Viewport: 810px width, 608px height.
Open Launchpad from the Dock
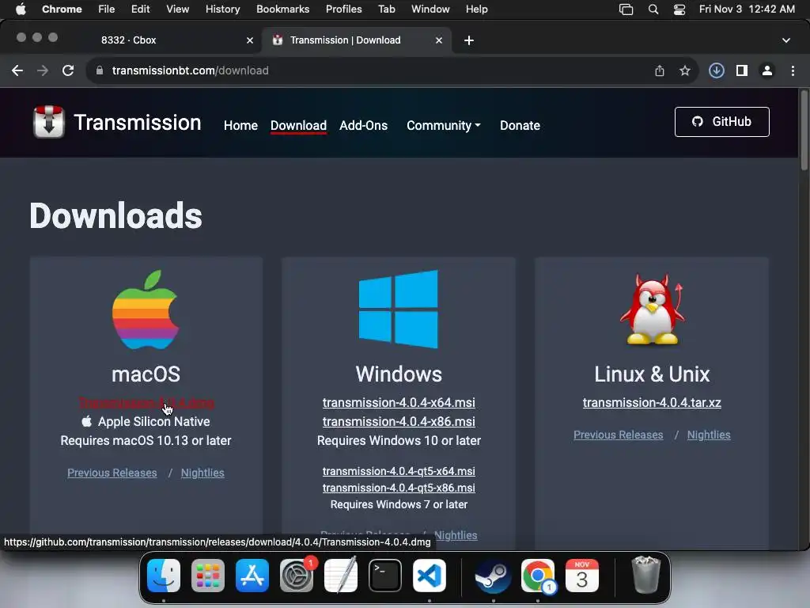[208, 576]
